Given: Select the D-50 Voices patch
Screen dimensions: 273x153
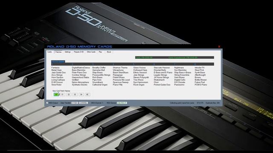Looking at the screenshot, I should click(x=57, y=82).
